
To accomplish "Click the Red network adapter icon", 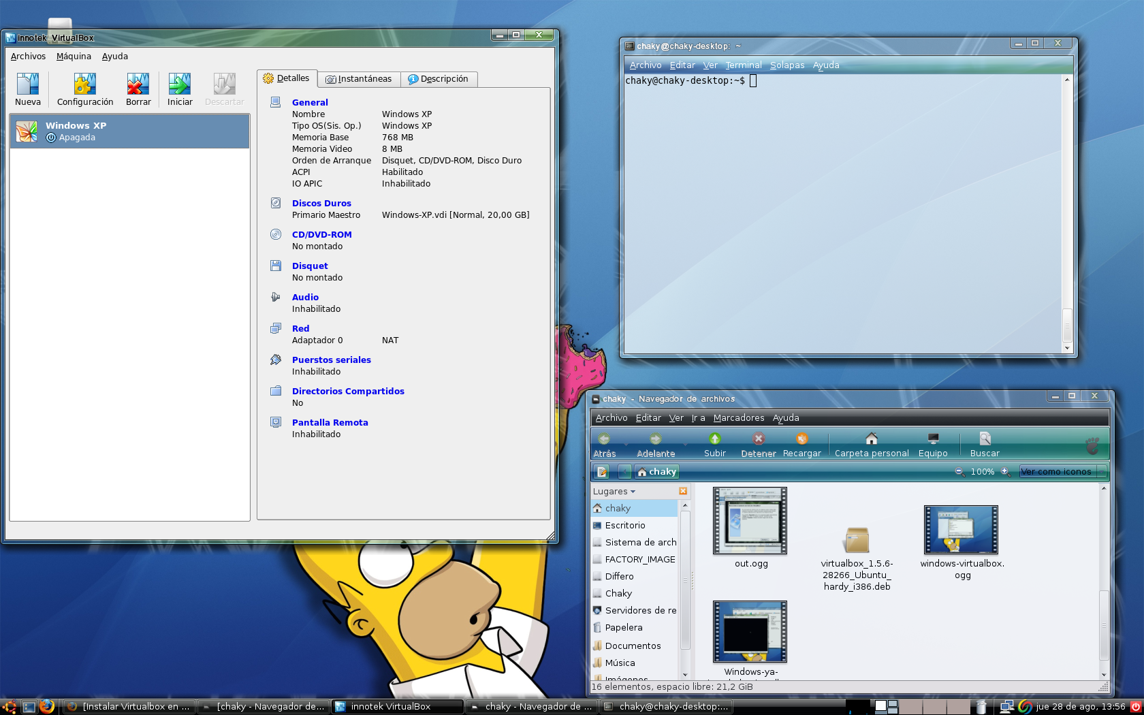I will (x=276, y=328).
